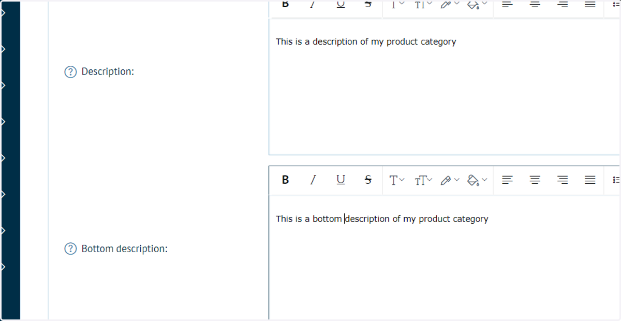Screen dimensions: 621x321
Task: Click the help icon beside Description label
Action: (70, 72)
